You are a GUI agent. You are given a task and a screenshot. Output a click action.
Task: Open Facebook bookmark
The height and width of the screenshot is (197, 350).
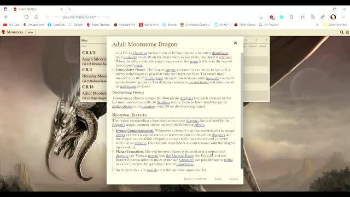coord(56,25)
